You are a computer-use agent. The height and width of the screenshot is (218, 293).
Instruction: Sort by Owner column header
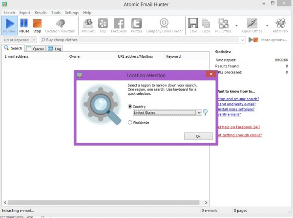(92, 57)
